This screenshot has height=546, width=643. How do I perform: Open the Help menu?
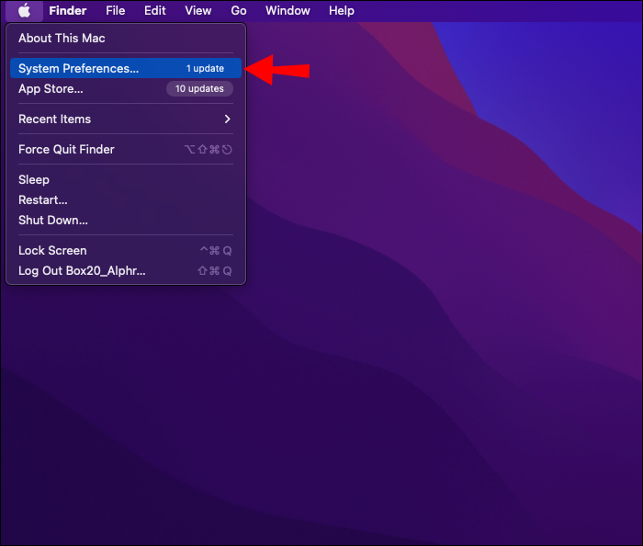point(341,11)
